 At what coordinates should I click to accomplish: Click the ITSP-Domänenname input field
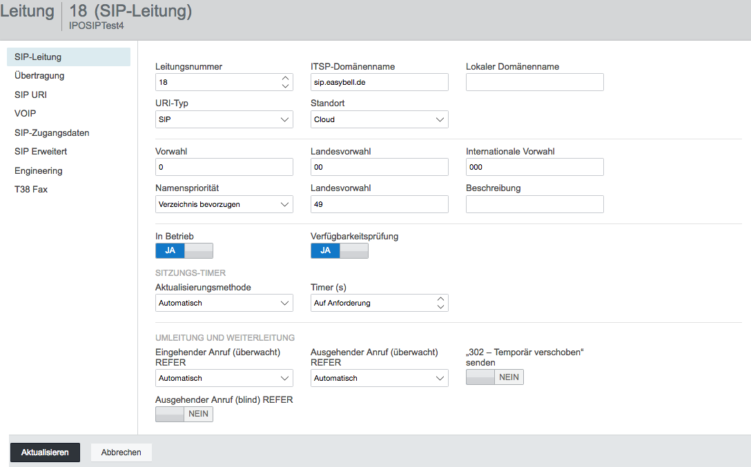point(380,82)
